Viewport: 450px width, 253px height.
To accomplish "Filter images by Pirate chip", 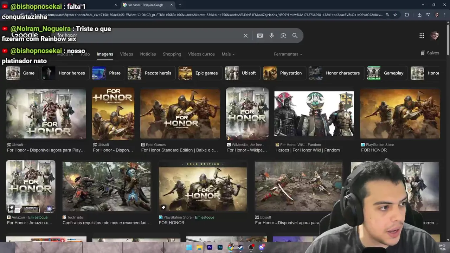I will pyautogui.click(x=108, y=73).
